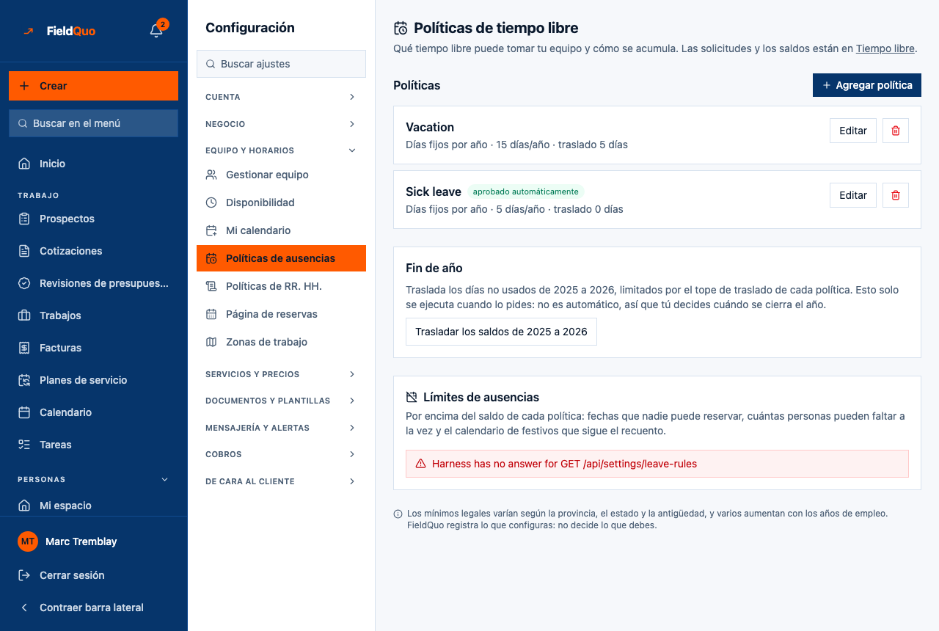Click the Cerrar sesión logout icon

[24, 575]
